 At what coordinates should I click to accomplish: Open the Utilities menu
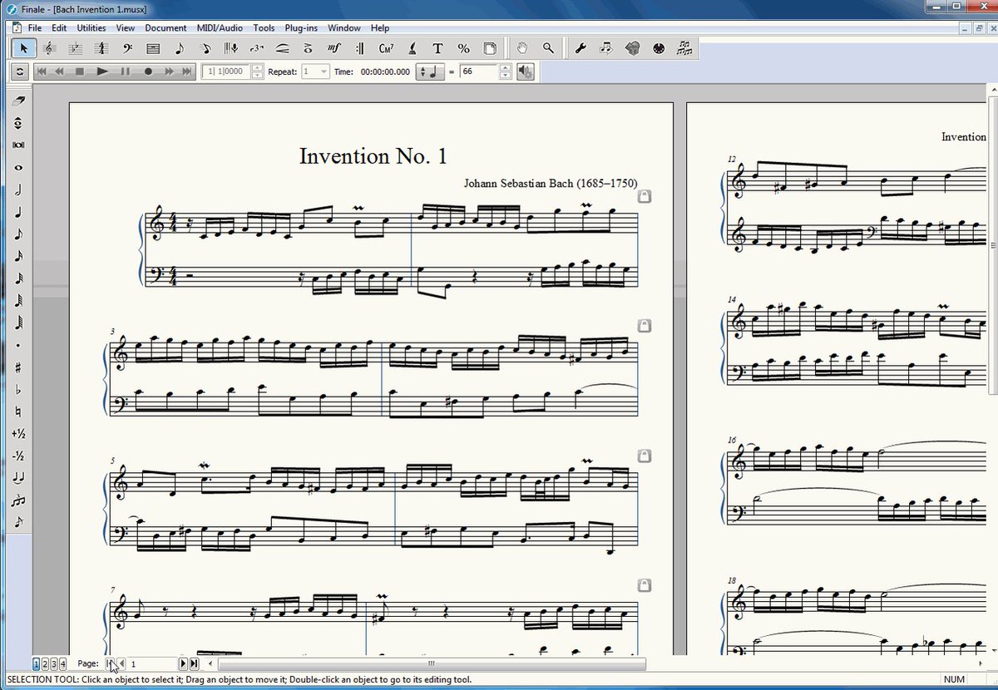[x=91, y=27]
